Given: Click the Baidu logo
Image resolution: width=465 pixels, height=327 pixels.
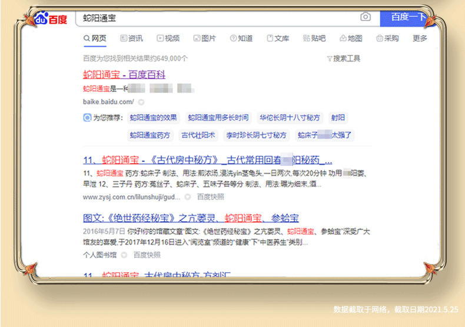Looking at the screenshot, I should [x=51, y=19].
